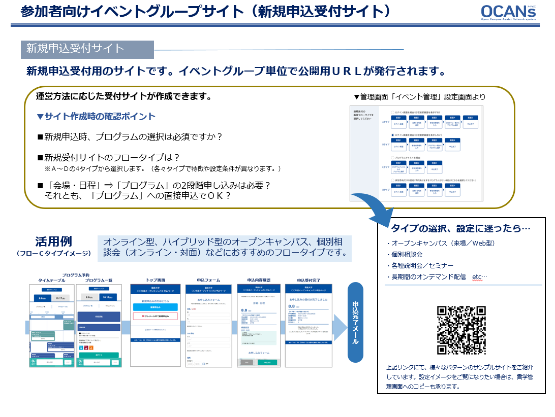Open the QR code for sample sites
555x417 pixels.
(461, 330)
